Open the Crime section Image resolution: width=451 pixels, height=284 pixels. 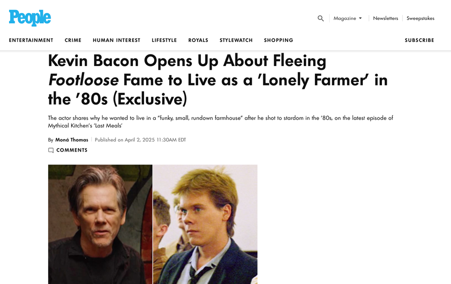coord(73,40)
